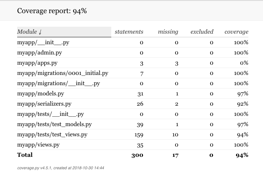The height and width of the screenshot is (174, 263).
Task: Sort table by Module column header
Action: (64, 32)
